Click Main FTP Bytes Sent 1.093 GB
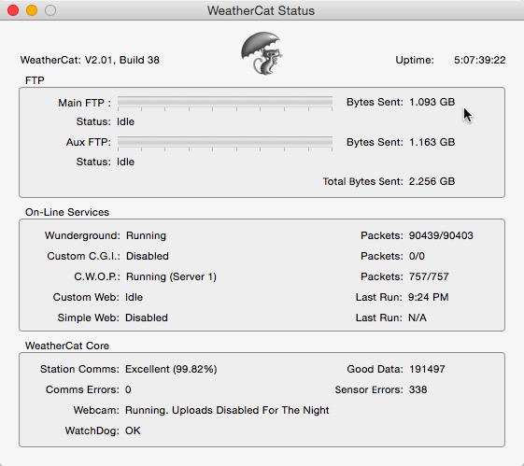This screenshot has width=524, height=466. point(432,102)
